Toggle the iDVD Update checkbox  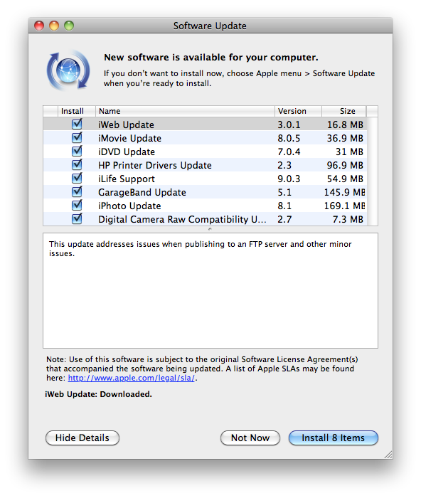click(x=77, y=151)
